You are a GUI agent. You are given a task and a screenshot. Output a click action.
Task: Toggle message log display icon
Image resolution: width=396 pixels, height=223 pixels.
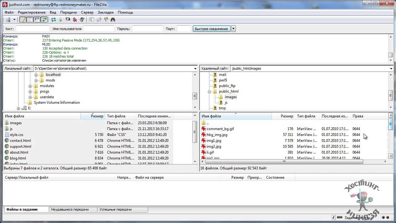click(x=23, y=20)
